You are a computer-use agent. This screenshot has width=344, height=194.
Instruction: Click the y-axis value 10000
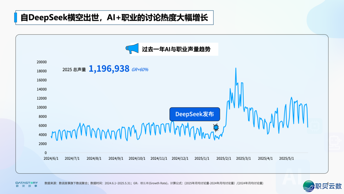click(x=42, y=108)
